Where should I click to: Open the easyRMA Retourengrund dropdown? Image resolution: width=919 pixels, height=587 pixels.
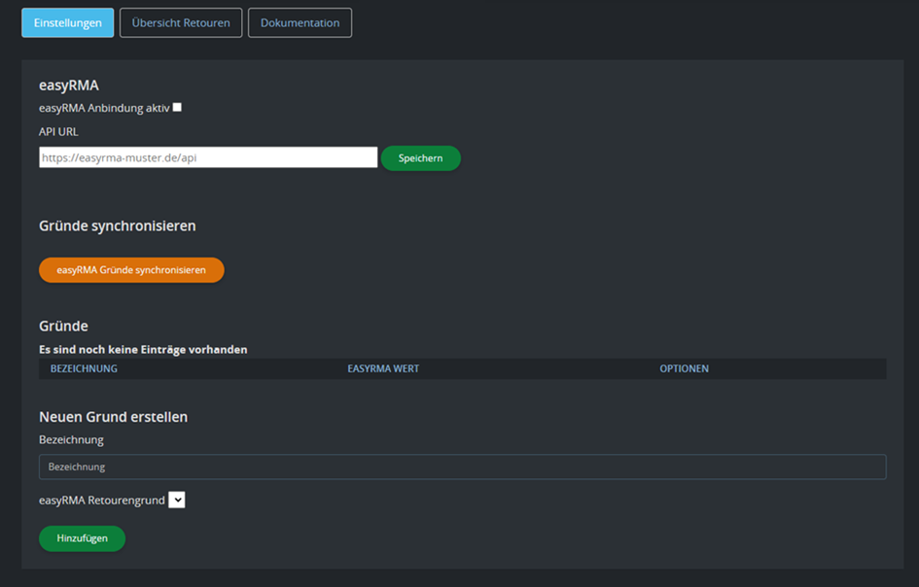176,500
